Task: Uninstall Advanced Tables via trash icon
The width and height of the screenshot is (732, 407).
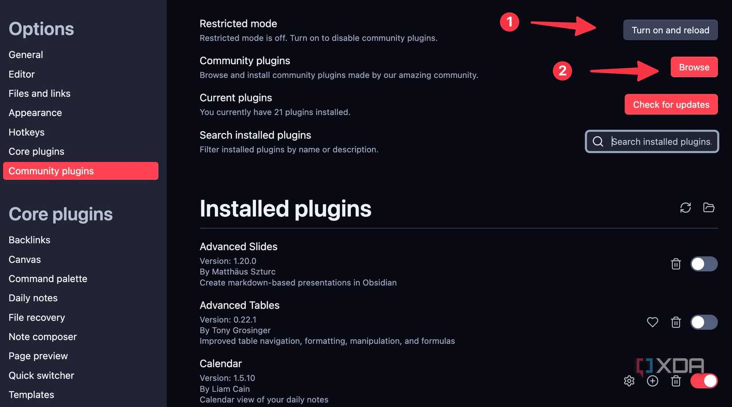Action: click(x=676, y=322)
